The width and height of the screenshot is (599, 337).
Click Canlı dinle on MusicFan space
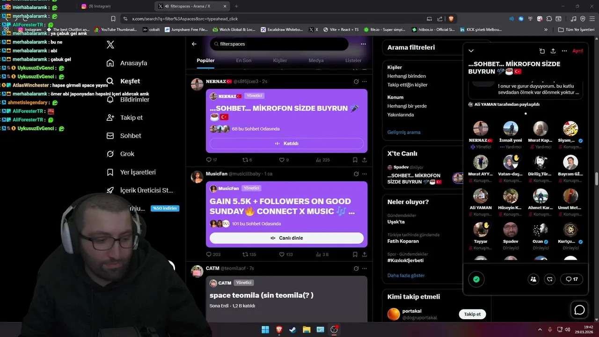pyautogui.click(x=286, y=238)
